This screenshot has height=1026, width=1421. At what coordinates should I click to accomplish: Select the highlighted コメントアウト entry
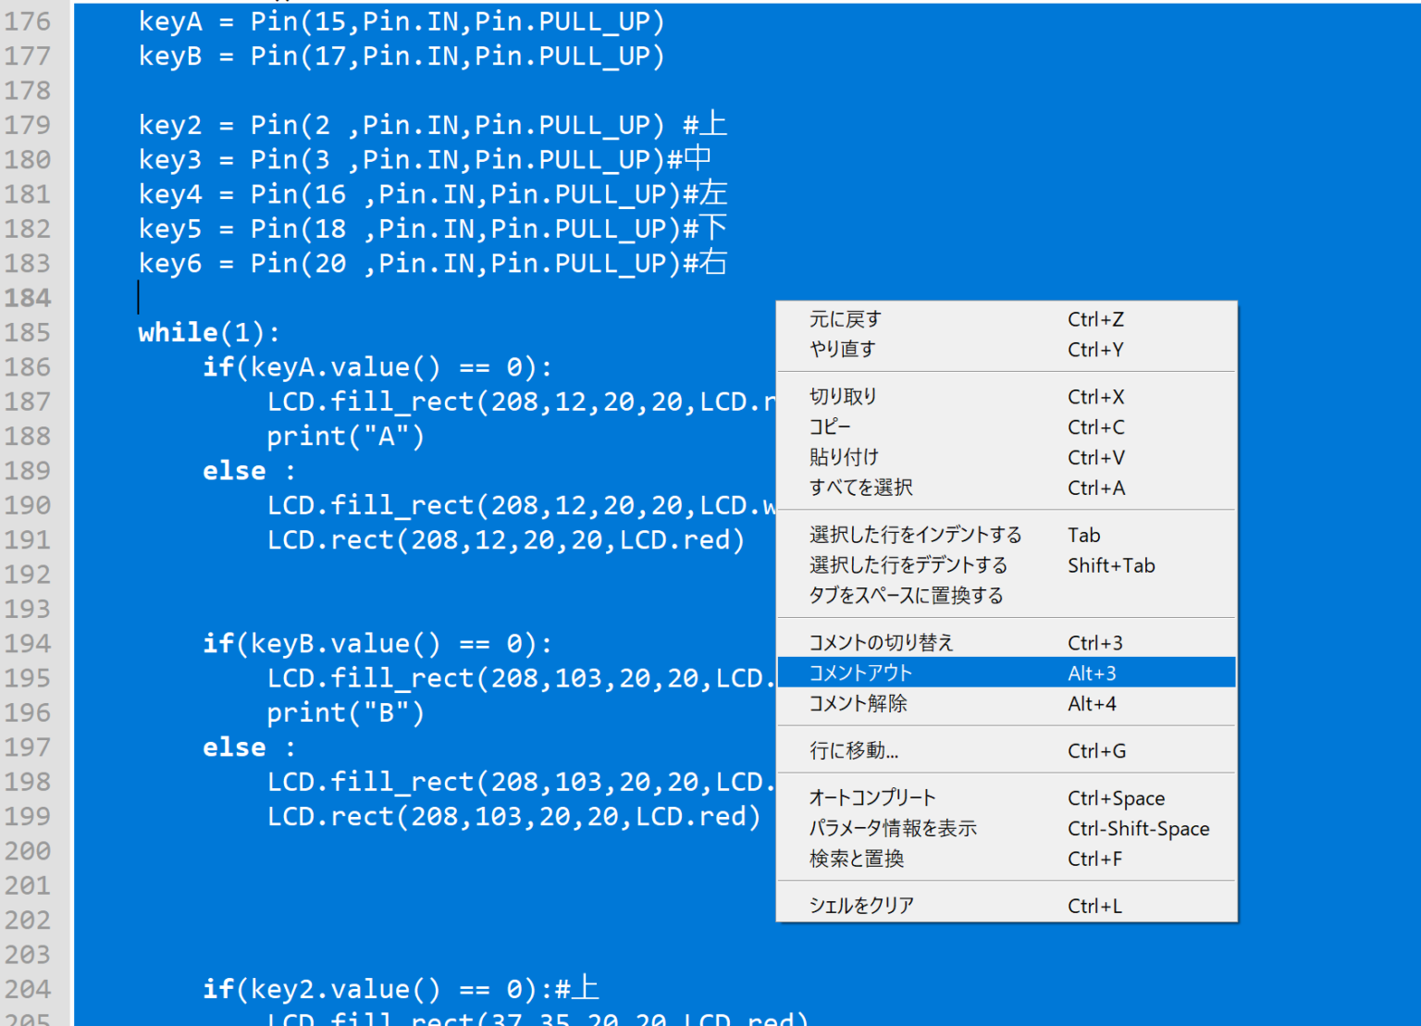(x=859, y=673)
